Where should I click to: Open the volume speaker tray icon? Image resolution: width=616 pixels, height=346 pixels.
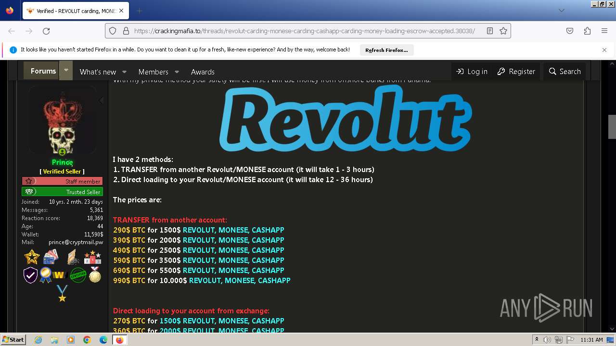click(x=547, y=340)
